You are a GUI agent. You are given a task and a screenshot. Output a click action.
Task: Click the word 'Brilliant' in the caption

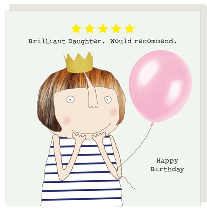click(x=47, y=41)
